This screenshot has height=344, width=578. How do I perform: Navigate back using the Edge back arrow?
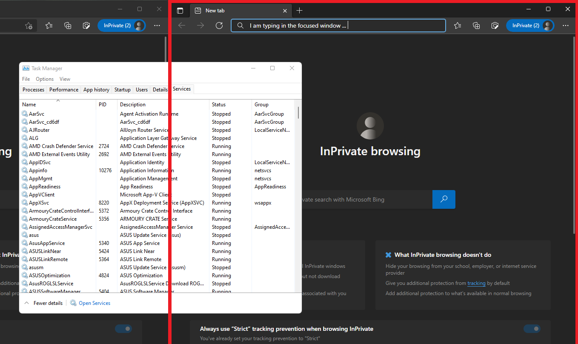tap(181, 25)
